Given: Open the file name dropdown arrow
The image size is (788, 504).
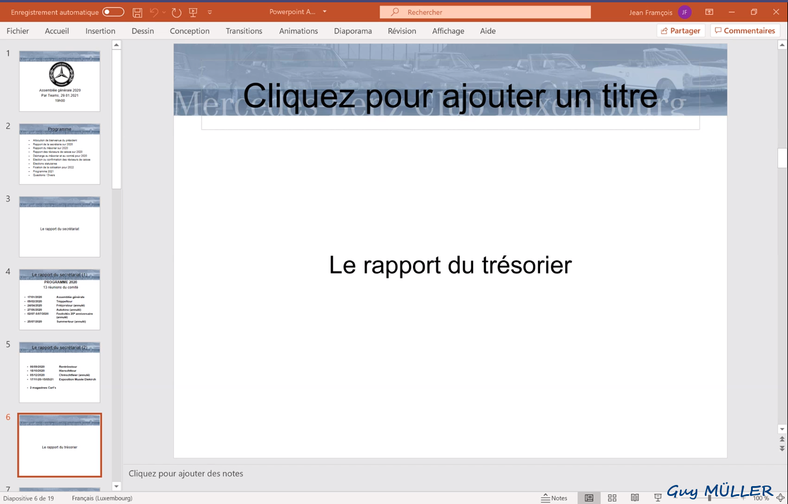Looking at the screenshot, I should 325,12.
